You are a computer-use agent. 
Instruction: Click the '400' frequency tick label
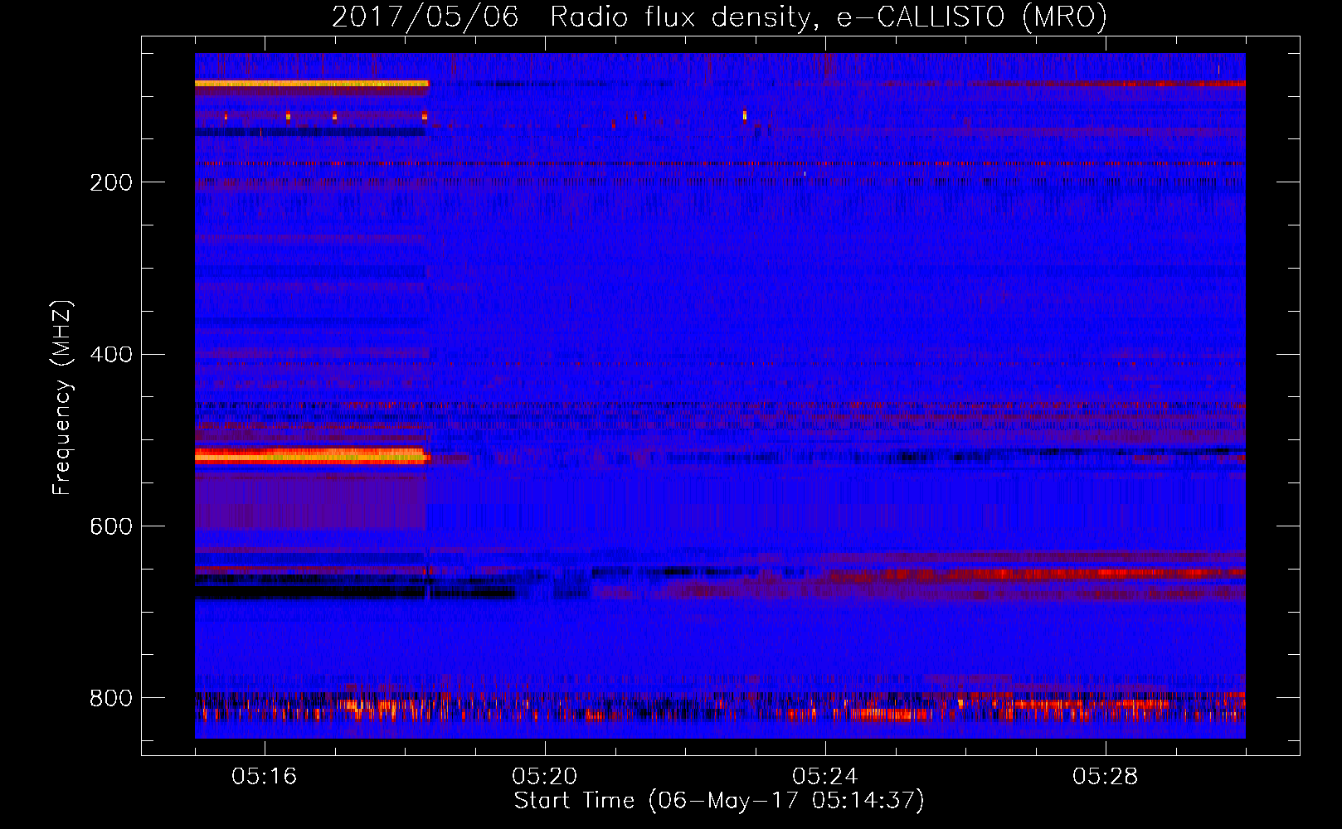point(111,355)
